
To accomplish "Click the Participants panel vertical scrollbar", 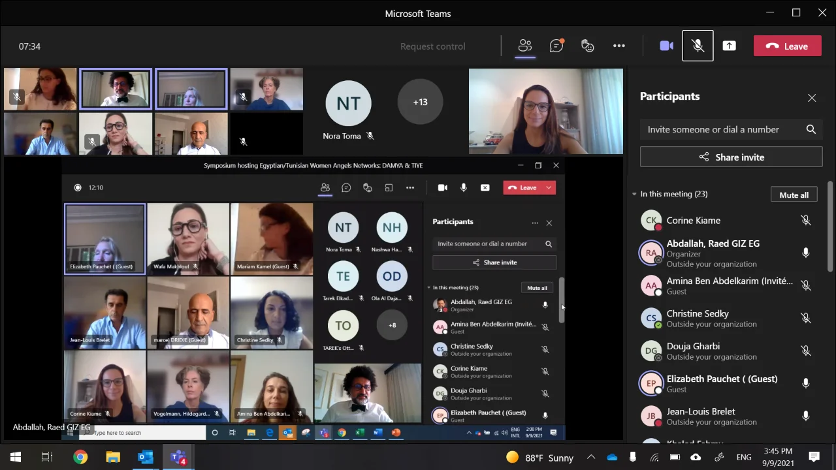I will click(830, 228).
